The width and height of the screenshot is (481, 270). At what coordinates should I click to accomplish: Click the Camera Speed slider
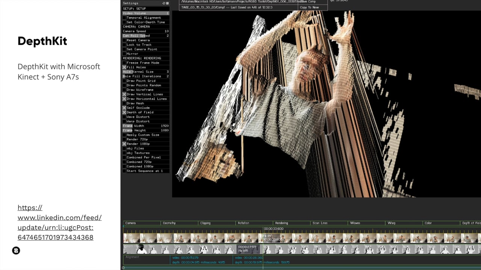146,31
